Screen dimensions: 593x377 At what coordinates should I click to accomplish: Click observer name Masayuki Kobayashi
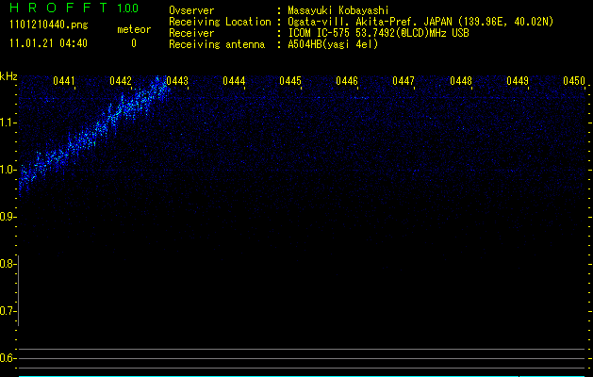[x=338, y=10]
